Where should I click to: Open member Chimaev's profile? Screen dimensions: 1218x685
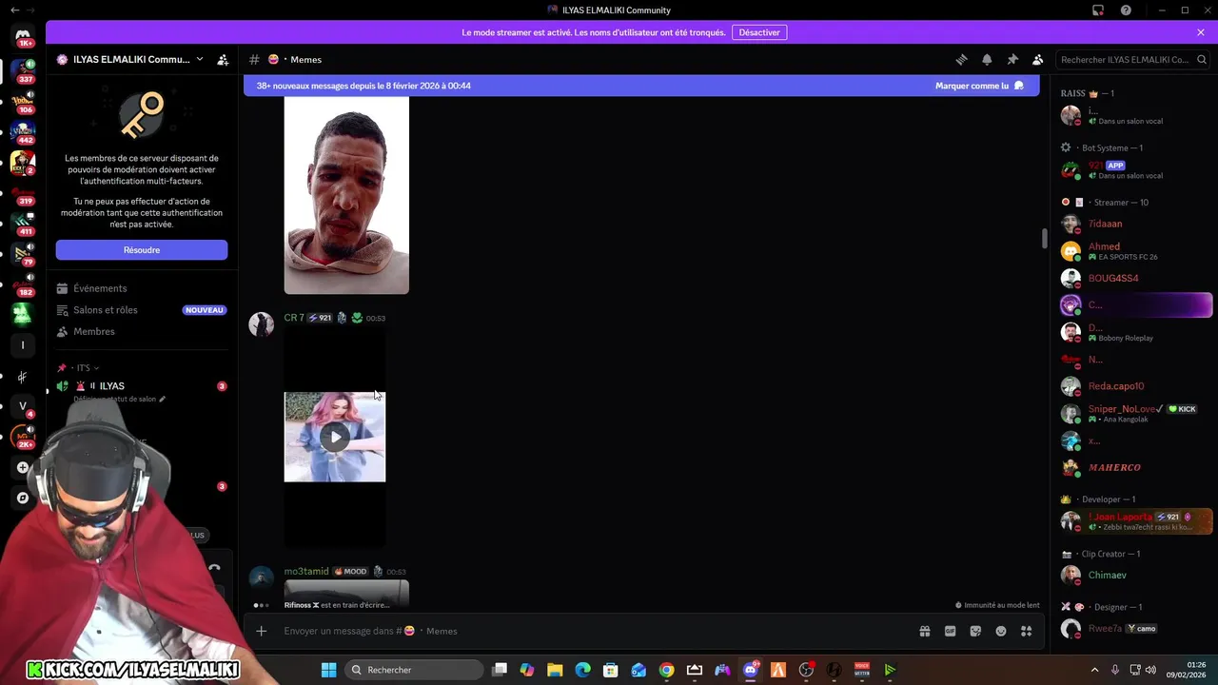1136,576
